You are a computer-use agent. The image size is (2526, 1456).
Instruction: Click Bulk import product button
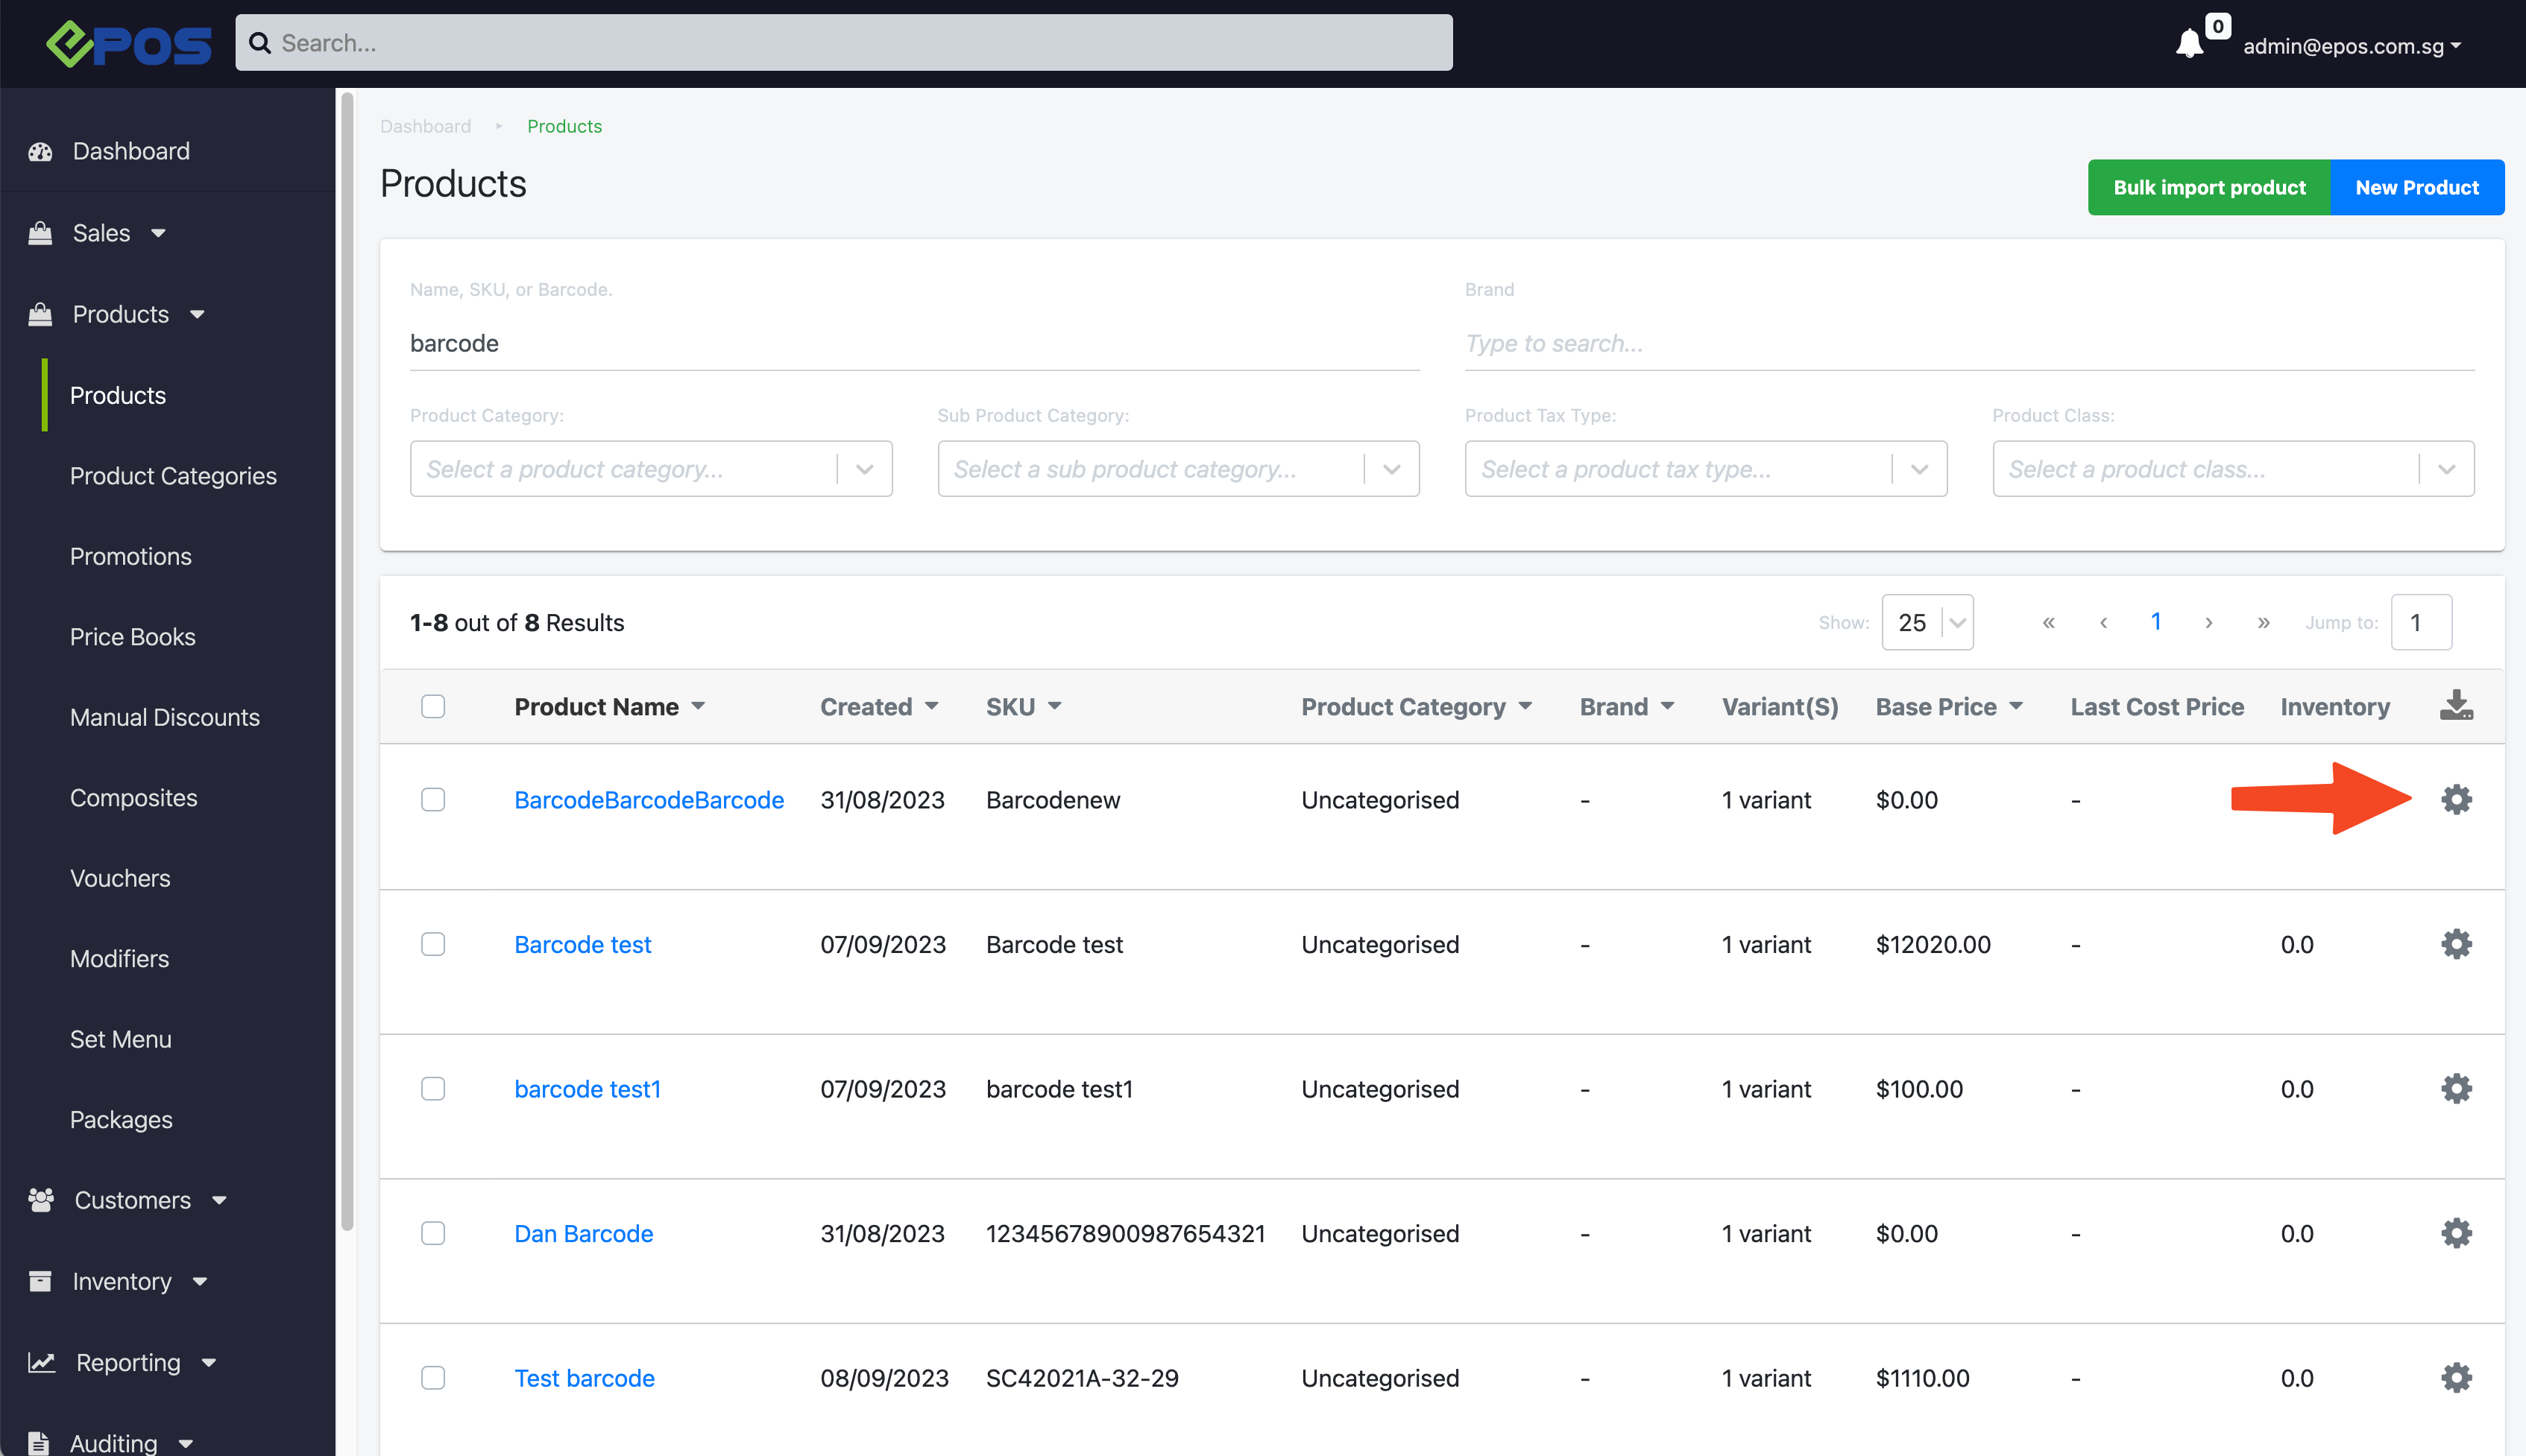pyautogui.click(x=2209, y=187)
